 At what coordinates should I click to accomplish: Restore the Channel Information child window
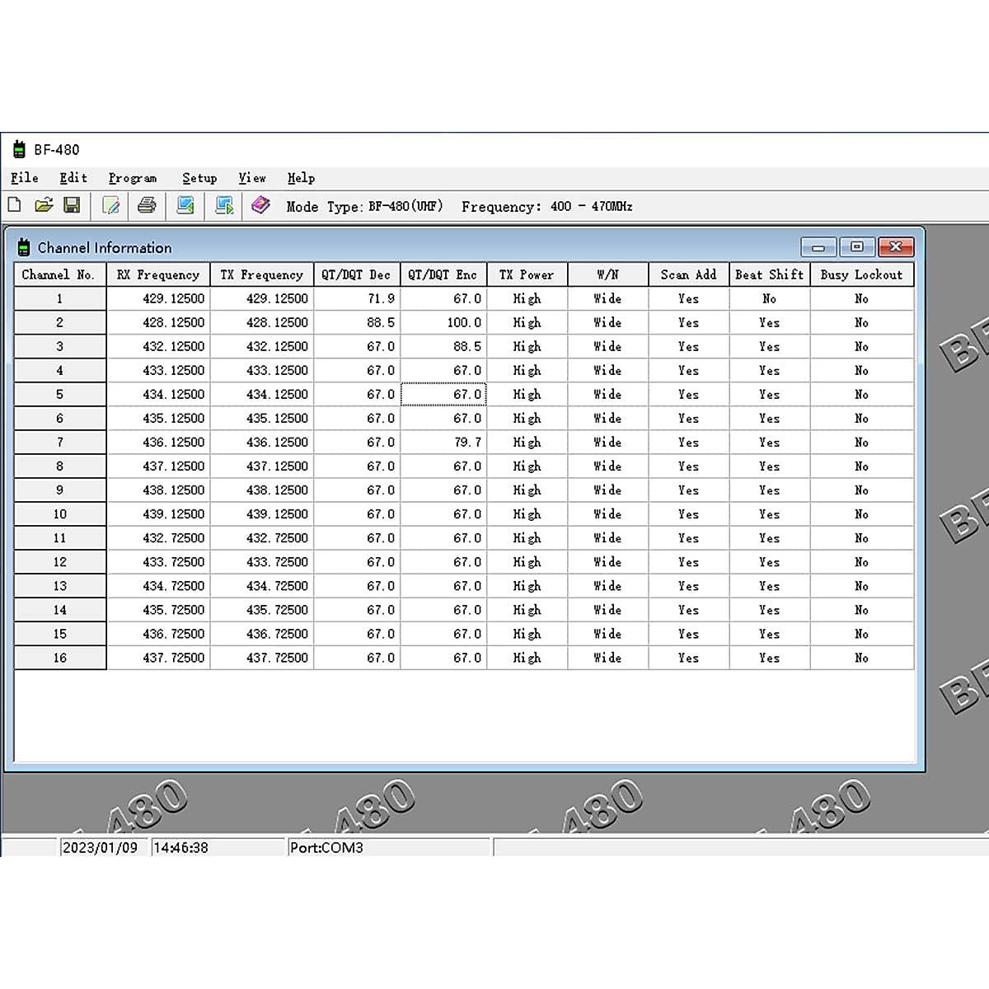pyautogui.click(x=856, y=247)
